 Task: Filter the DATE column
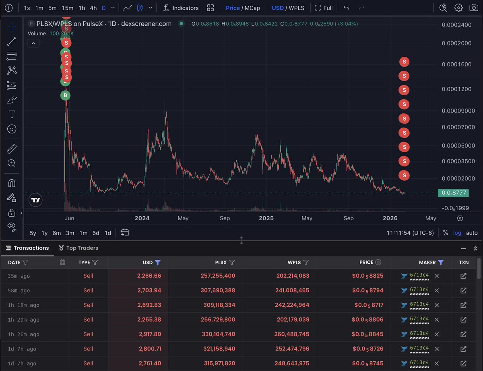pos(25,262)
